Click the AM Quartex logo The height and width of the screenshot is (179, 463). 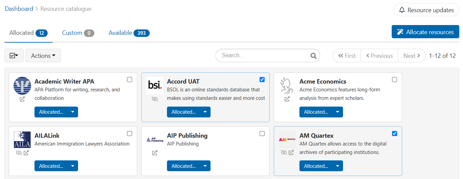(287, 139)
